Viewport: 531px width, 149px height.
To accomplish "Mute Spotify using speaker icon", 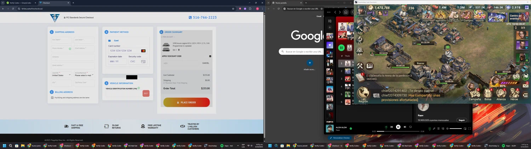I will point(447,129).
